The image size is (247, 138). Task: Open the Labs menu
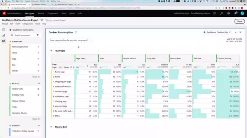coord(80,13)
